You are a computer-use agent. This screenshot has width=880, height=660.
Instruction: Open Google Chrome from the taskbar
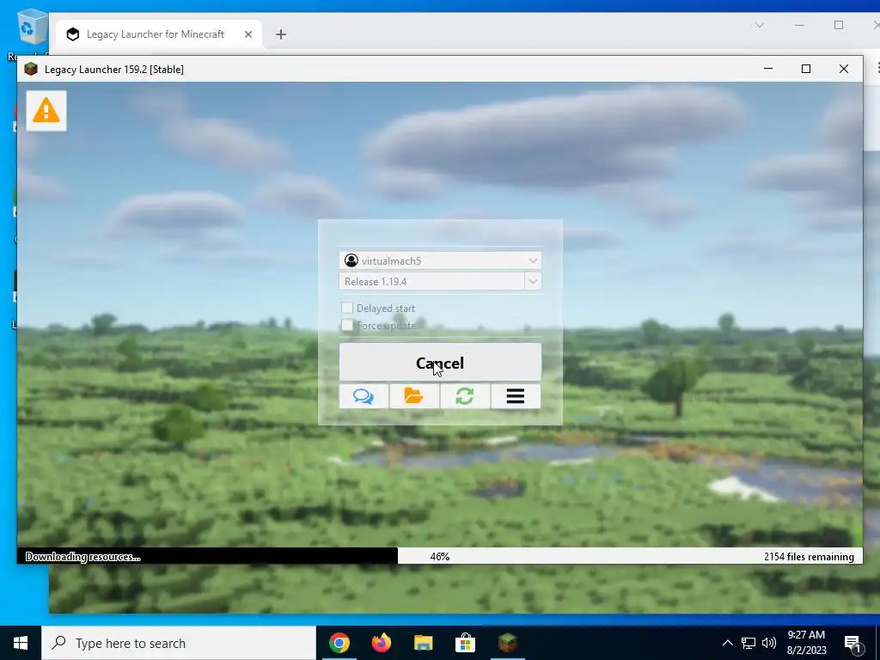pyautogui.click(x=339, y=643)
